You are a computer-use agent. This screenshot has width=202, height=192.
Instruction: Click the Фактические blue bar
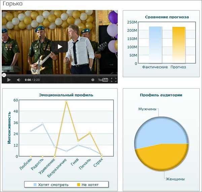(x=155, y=45)
